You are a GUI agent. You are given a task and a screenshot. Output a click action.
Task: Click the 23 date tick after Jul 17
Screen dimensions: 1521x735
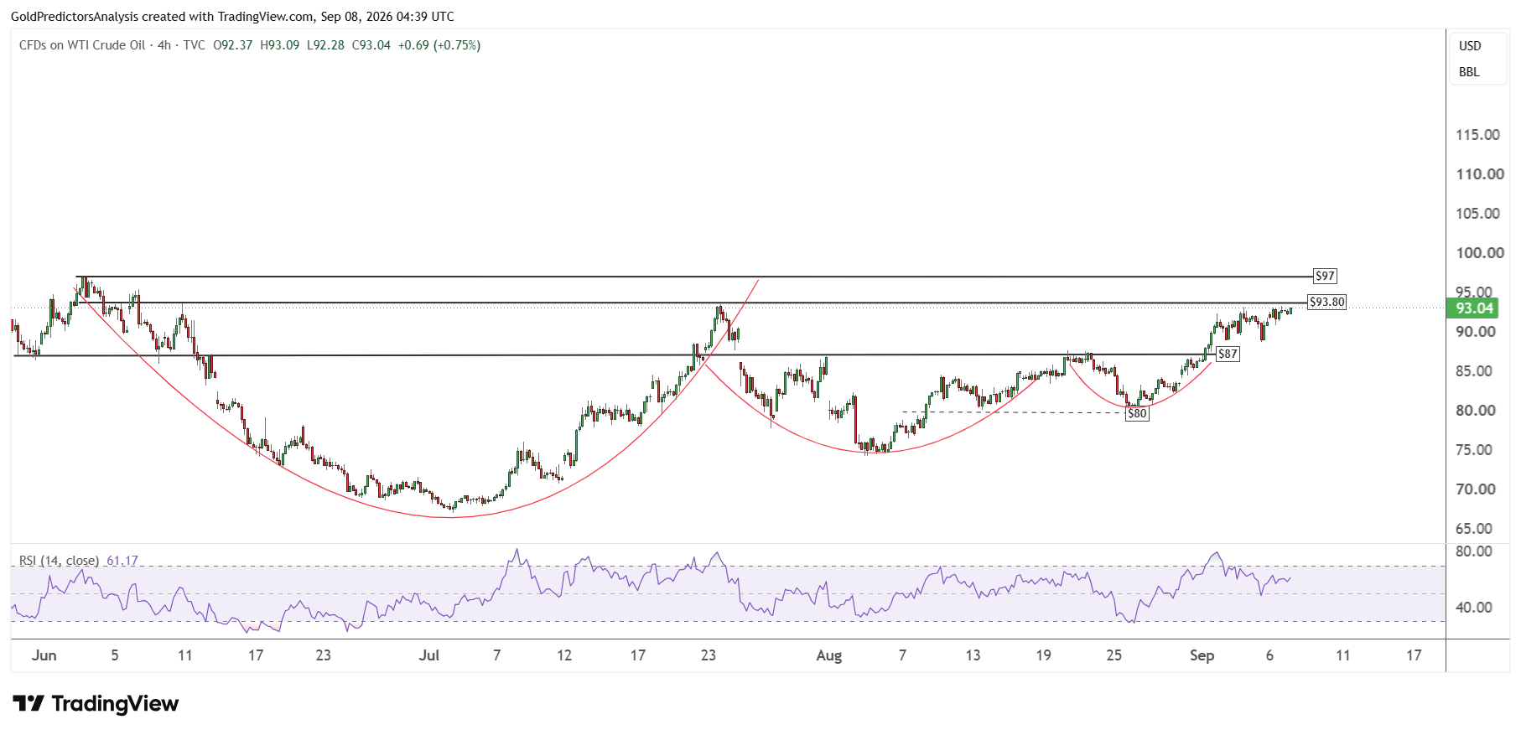pos(709,655)
